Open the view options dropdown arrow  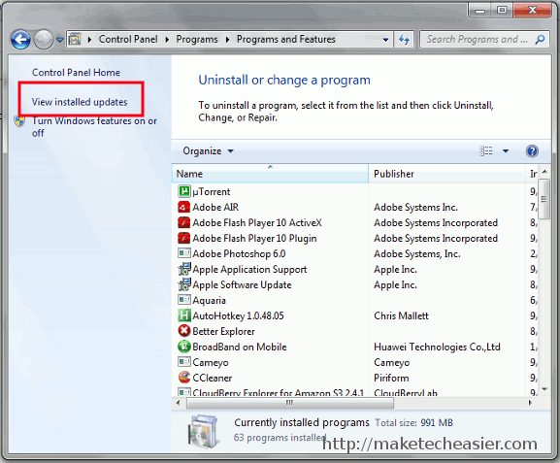click(x=506, y=151)
